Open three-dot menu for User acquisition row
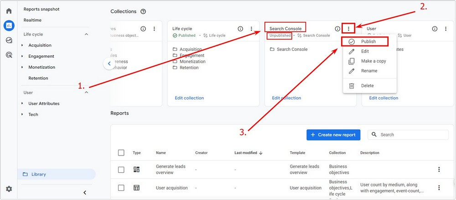The height and width of the screenshot is (200, 456). [439, 188]
